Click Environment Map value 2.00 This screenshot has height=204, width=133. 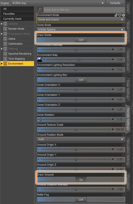pyautogui.click(x=120, y=60)
